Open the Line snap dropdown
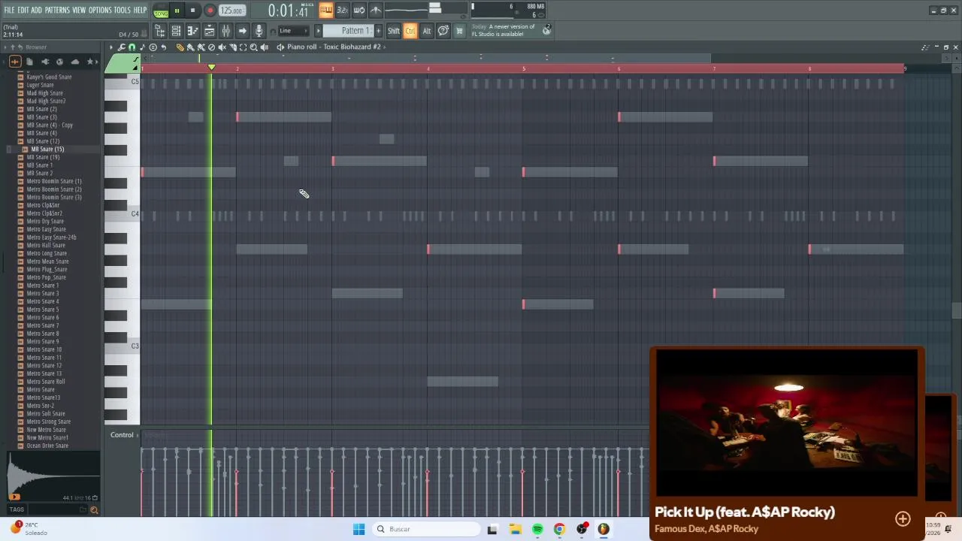962x541 pixels. 294,31
